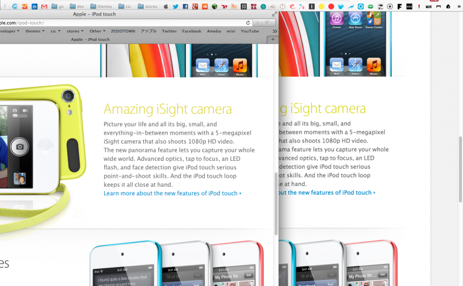
Task: Open Twitter text bookmark in Safari
Action: click(x=169, y=31)
